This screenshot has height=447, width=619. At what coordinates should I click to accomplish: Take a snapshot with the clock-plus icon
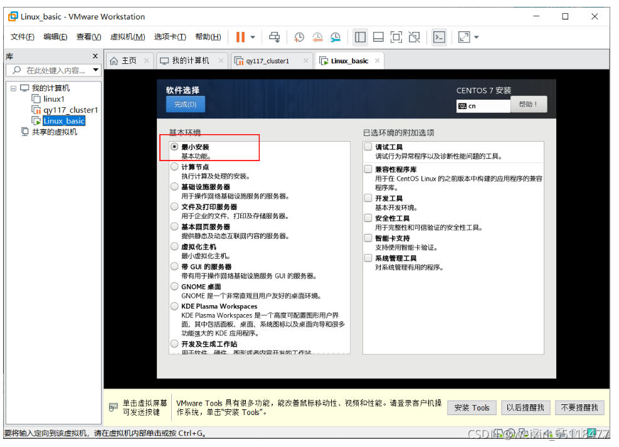point(299,37)
